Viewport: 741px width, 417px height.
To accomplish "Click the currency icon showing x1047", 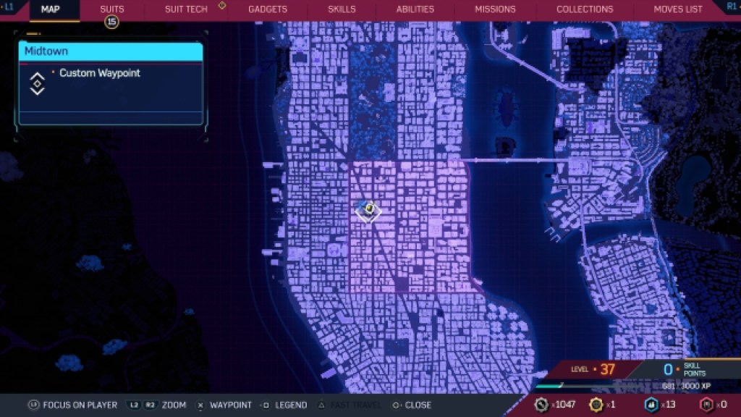I will coord(543,405).
